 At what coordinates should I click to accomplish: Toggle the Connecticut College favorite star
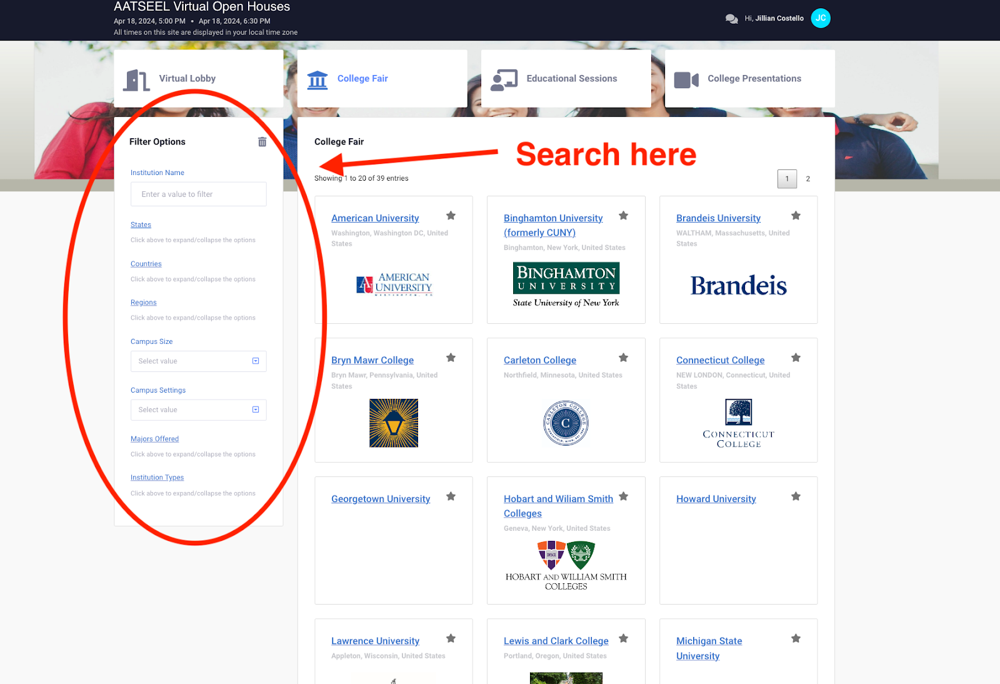coord(796,358)
